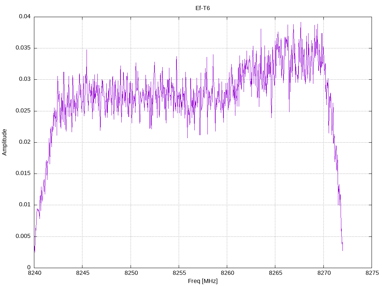Click the 0.03 y-axis tick label
This screenshot has height=286, width=382.
tap(25, 79)
